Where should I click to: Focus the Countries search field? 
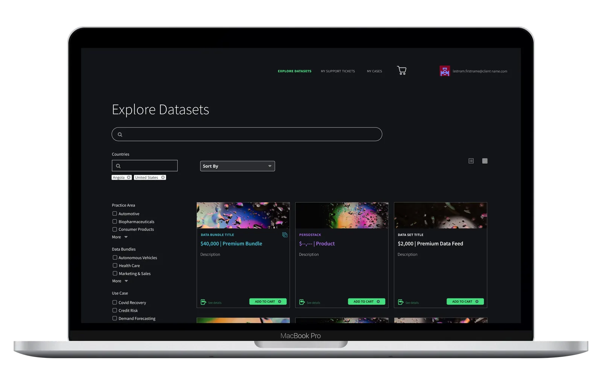point(144,166)
